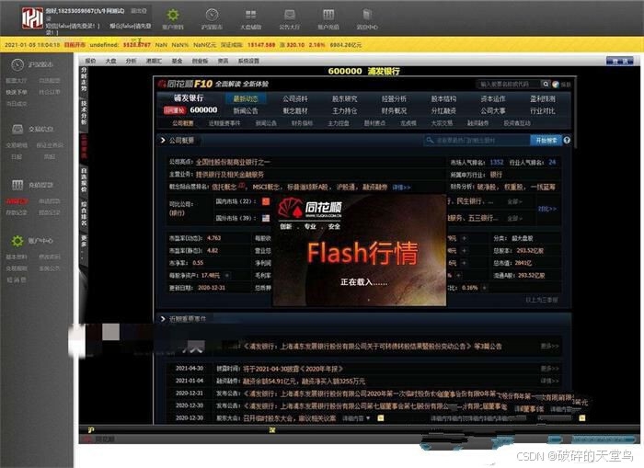
Task: Select 最新动态 in F10 navigation
Action: [x=245, y=98]
